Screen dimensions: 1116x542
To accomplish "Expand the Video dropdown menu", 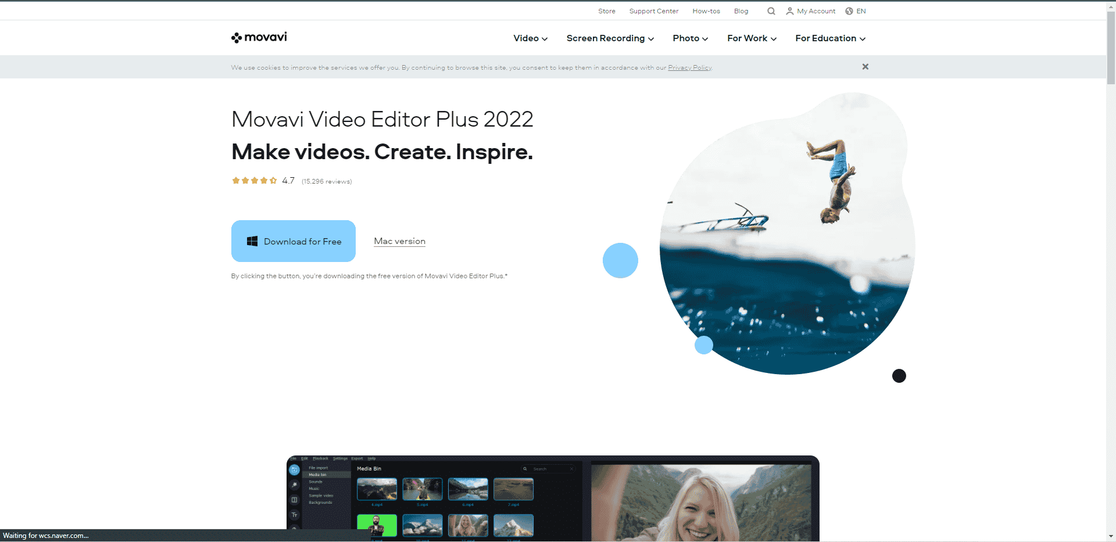I will (530, 38).
